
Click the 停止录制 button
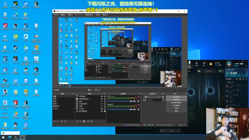[176, 100]
